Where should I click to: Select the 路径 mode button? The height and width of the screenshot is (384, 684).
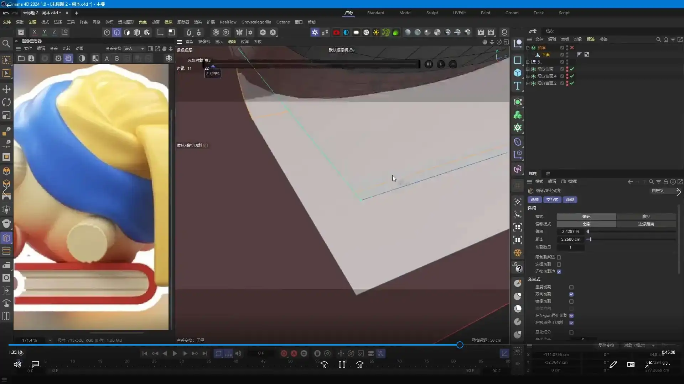click(646, 217)
